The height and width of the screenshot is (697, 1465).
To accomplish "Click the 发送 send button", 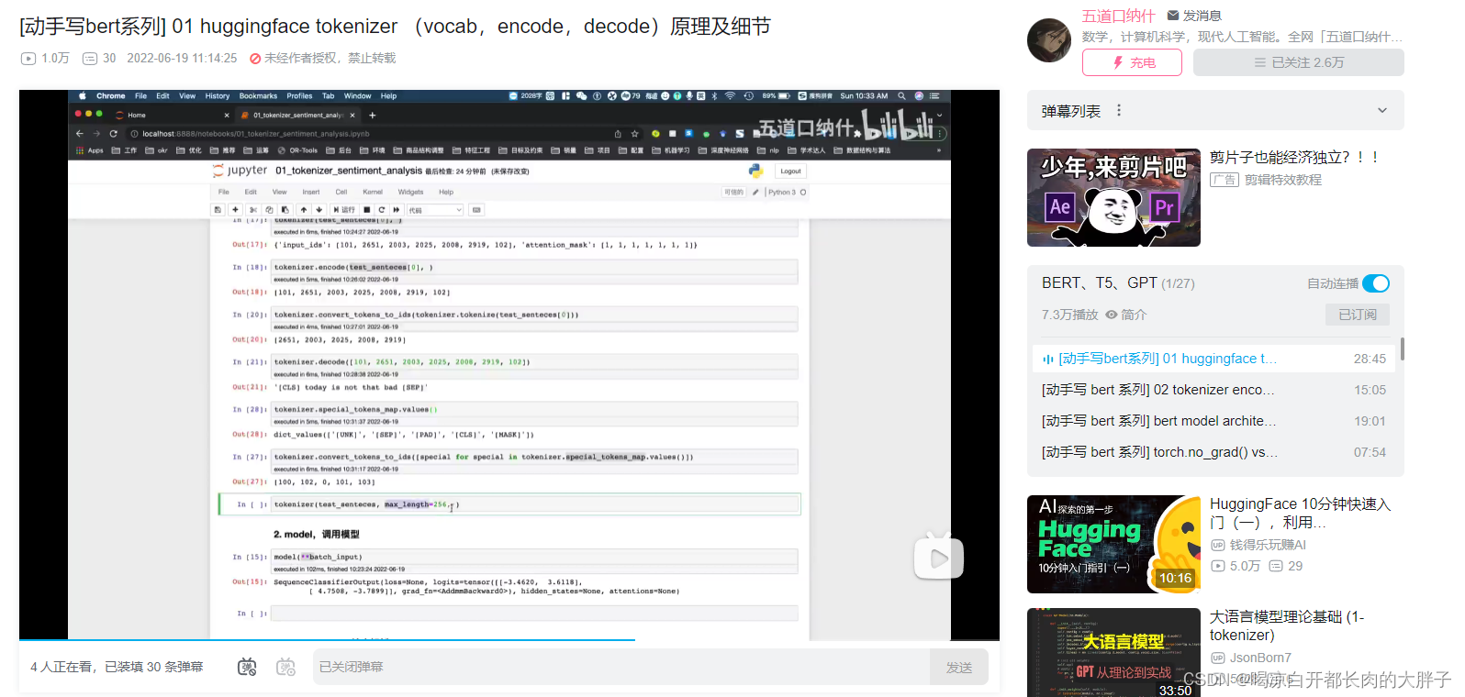I will tap(959, 667).
